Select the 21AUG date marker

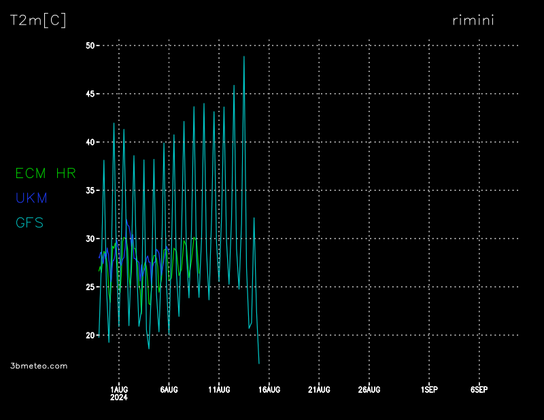click(x=319, y=389)
